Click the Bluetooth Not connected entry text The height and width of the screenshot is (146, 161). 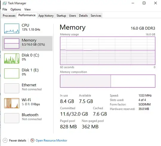(32, 117)
